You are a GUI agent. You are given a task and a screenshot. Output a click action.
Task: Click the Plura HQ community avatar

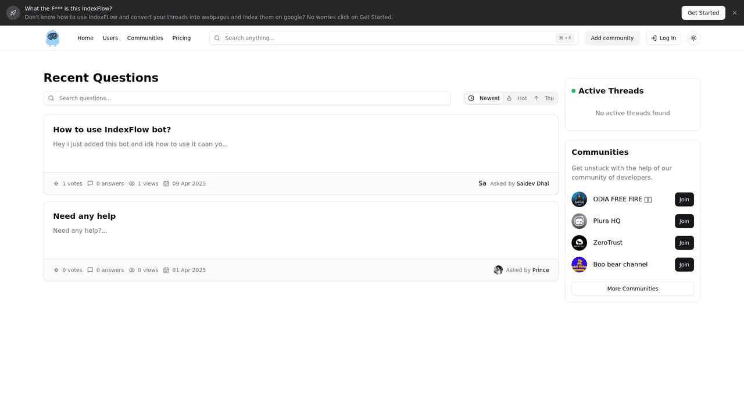click(x=579, y=221)
